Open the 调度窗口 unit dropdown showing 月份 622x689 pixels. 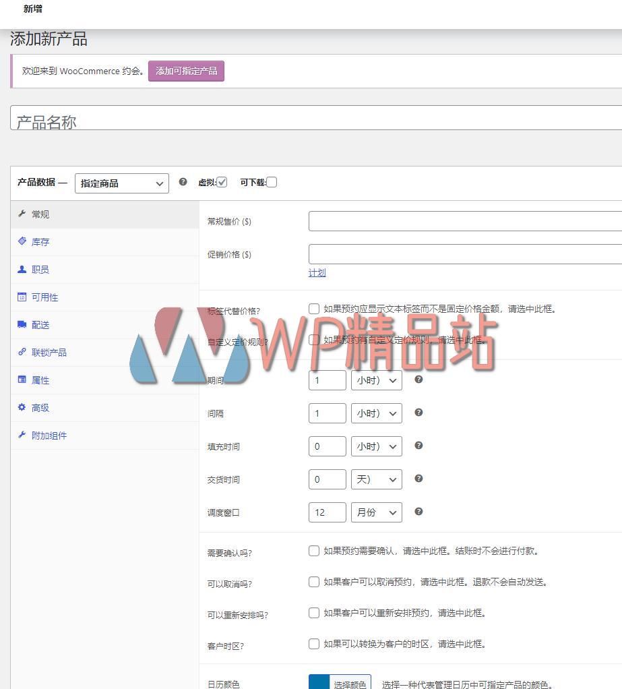click(x=376, y=512)
